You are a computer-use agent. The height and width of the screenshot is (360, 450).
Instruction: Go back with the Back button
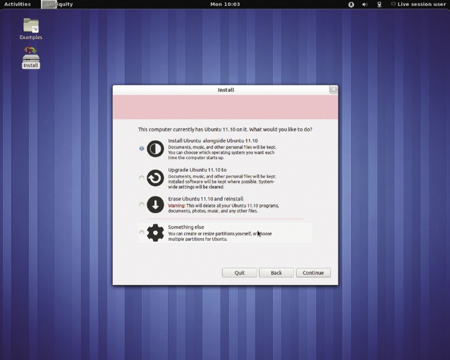[x=277, y=273]
